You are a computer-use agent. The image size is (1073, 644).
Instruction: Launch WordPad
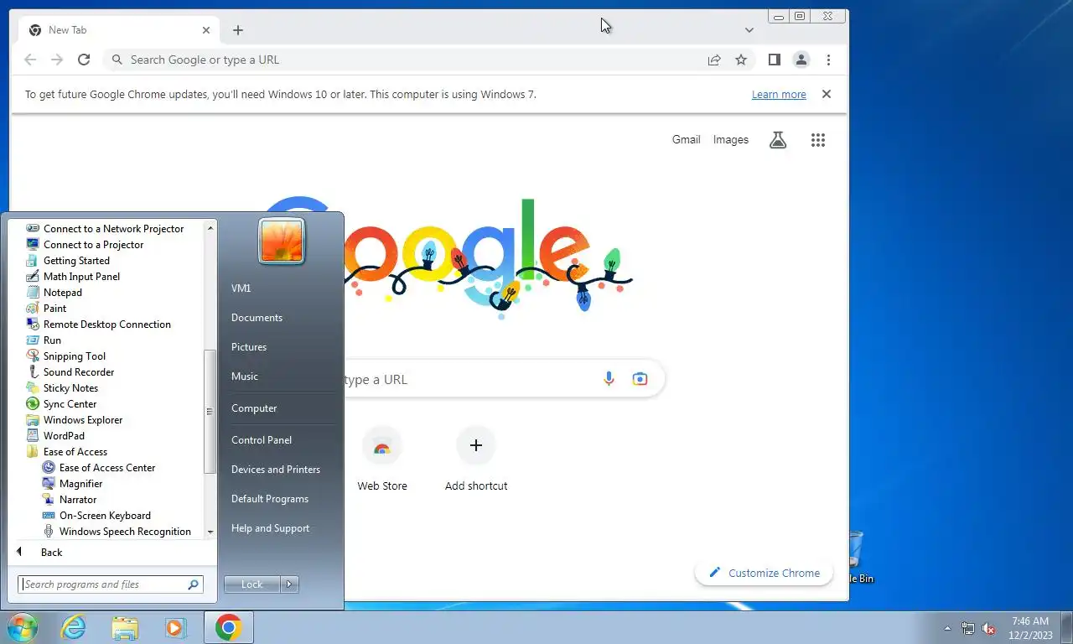tap(64, 436)
